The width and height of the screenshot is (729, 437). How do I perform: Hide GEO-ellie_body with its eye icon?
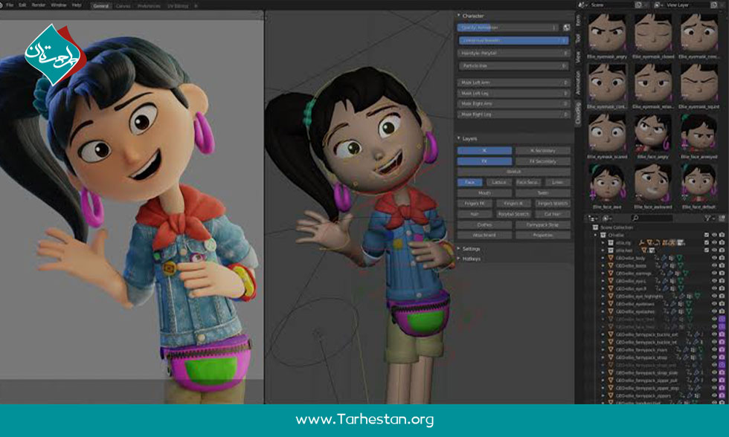pyautogui.click(x=715, y=258)
